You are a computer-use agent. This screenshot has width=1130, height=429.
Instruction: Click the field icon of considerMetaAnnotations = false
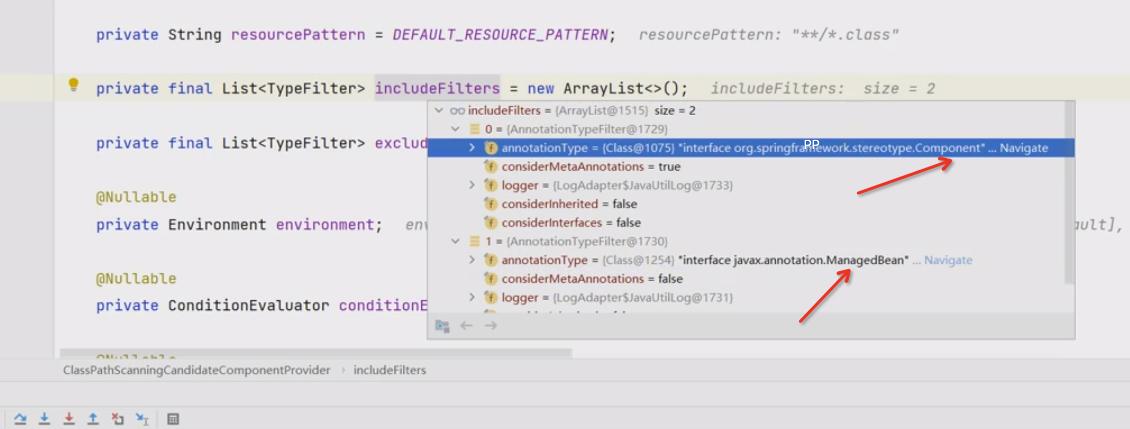tap(491, 279)
